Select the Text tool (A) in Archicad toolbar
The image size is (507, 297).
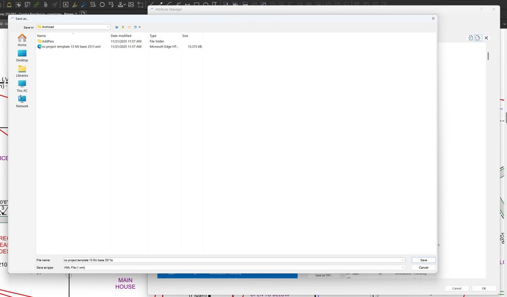coord(65,5)
